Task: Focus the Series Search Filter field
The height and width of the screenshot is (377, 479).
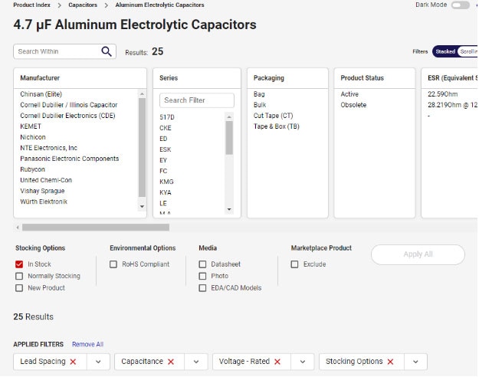Action: pos(197,100)
